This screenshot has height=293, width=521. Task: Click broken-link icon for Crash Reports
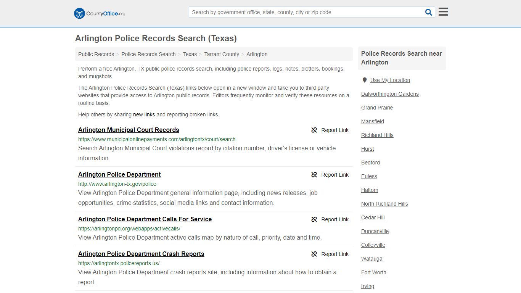314,254
